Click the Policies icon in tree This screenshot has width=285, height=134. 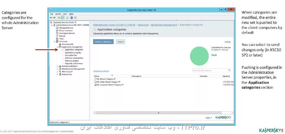[x=57, y=36]
